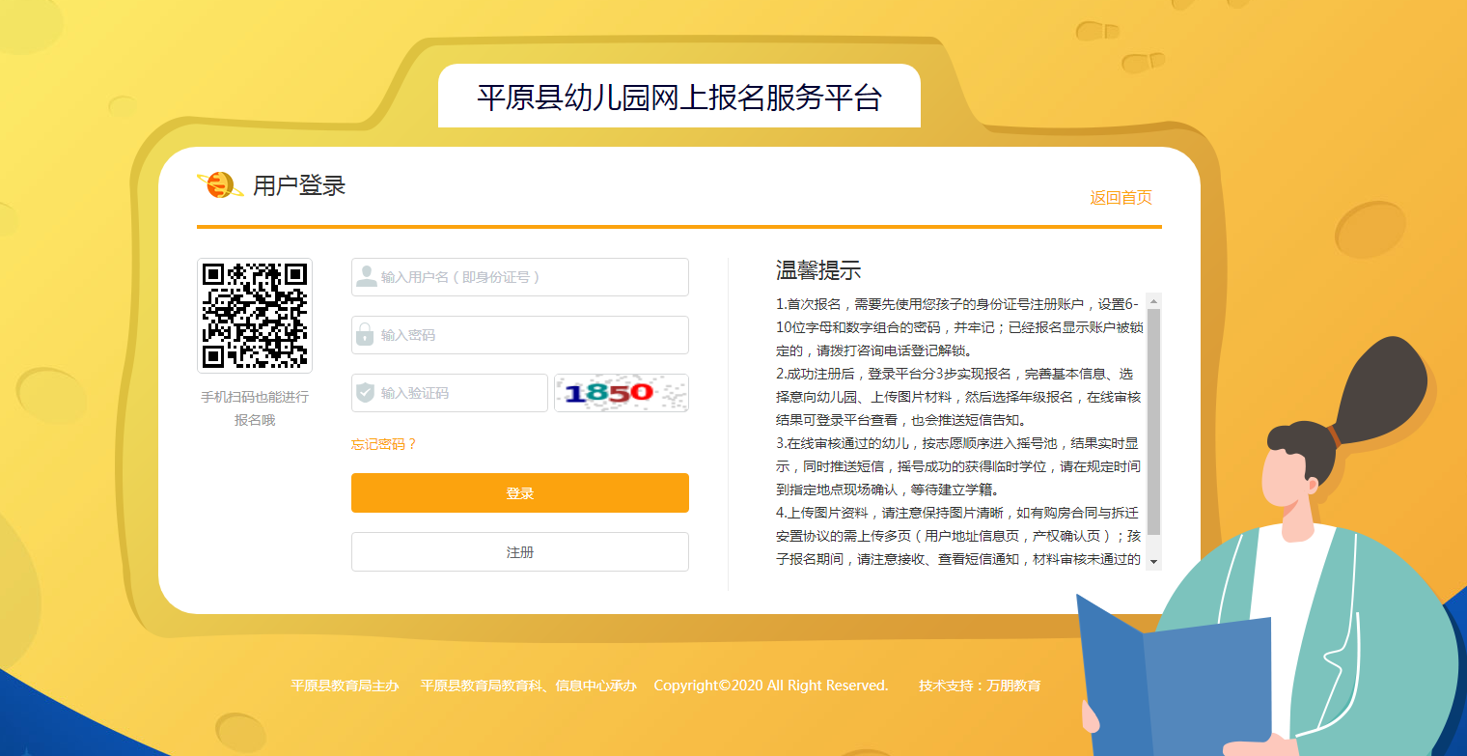Focus the verification code input 输入验证码
Screen dimensions: 1467x756
click(450, 393)
